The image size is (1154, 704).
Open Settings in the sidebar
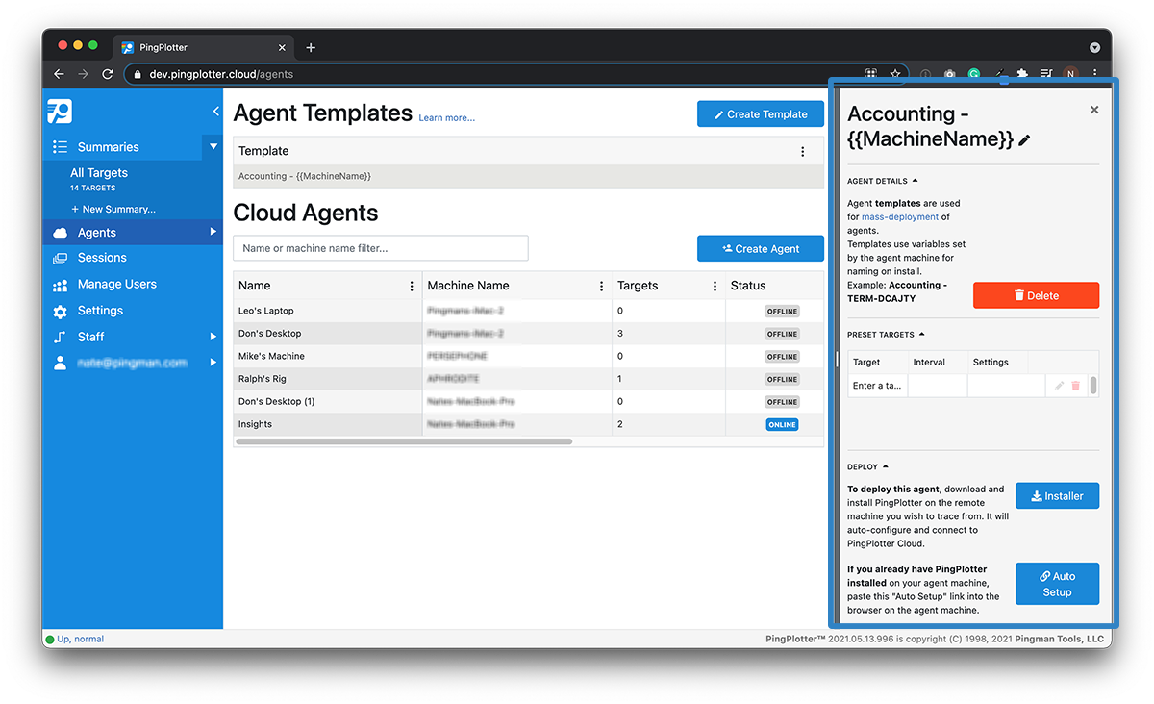pos(100,311)
